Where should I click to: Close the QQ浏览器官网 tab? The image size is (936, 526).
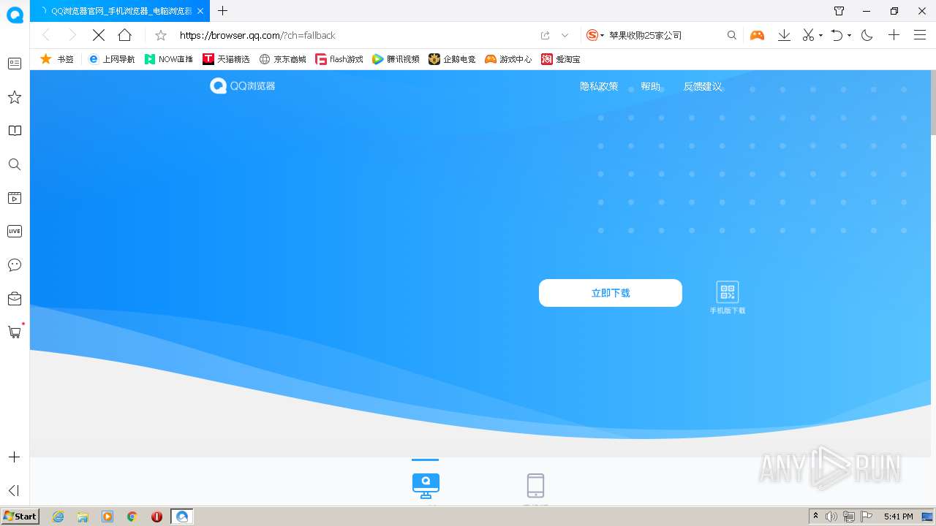[200, 11]
